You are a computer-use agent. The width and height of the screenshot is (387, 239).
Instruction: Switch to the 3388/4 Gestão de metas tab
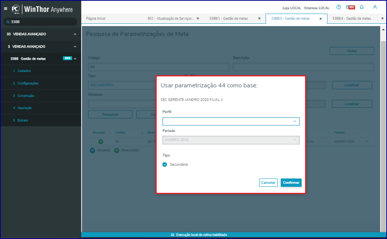(351, 19)
